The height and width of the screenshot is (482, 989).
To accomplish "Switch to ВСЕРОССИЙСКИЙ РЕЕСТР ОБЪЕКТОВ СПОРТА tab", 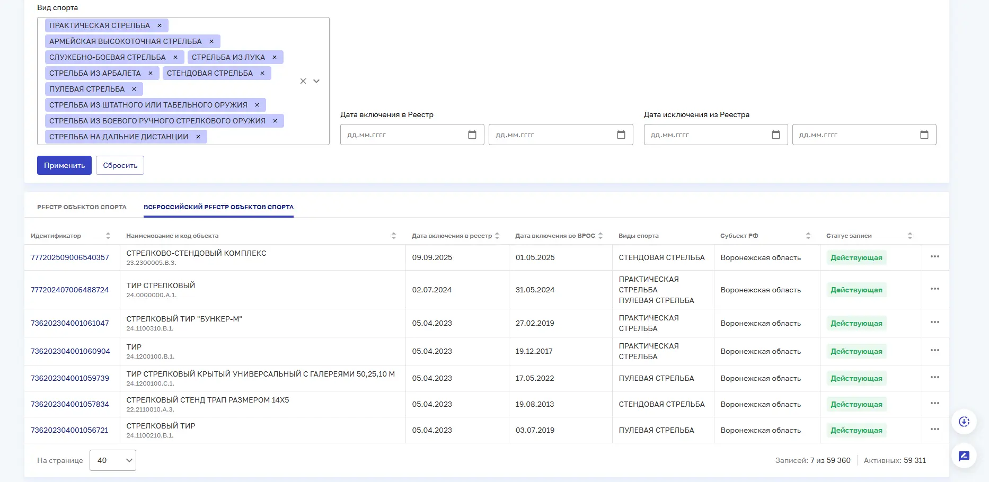I will point(218,207).
